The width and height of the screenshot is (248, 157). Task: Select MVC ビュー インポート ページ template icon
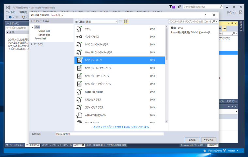79,84
